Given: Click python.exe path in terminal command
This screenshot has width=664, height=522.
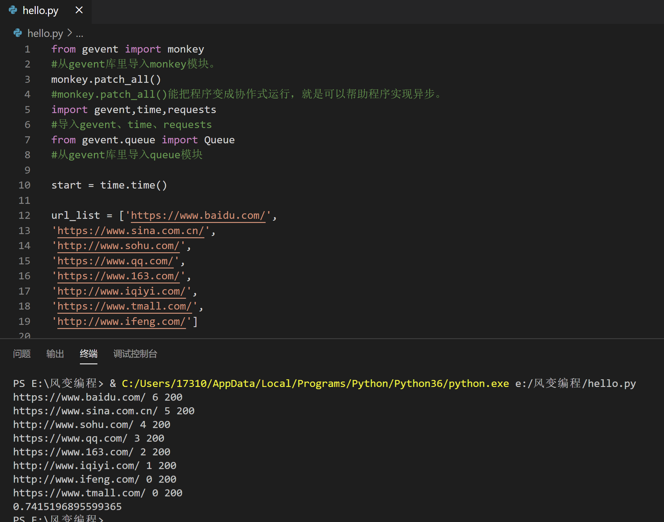Looking at the screenshot, I should (x=315, y=383).
